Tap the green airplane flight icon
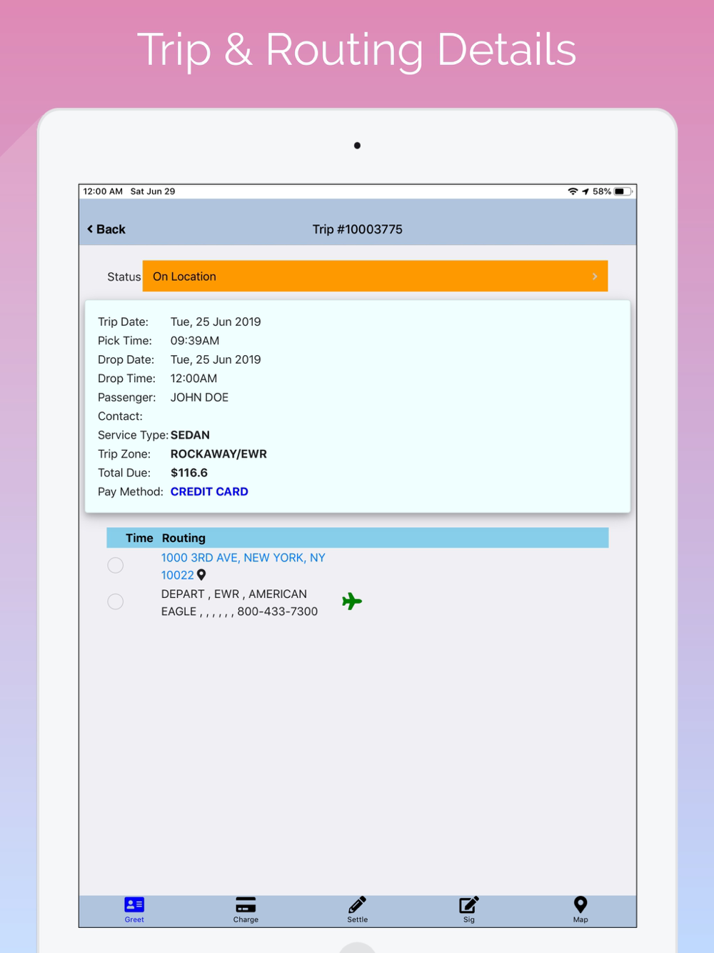The width and height of the screenshot is (714, 953). pos(352,602)
